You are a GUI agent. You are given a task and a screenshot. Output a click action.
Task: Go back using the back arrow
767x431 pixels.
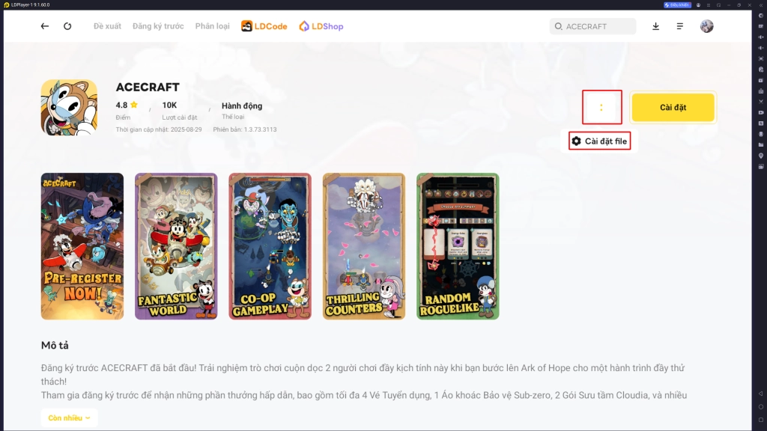[x=44, y=26]
